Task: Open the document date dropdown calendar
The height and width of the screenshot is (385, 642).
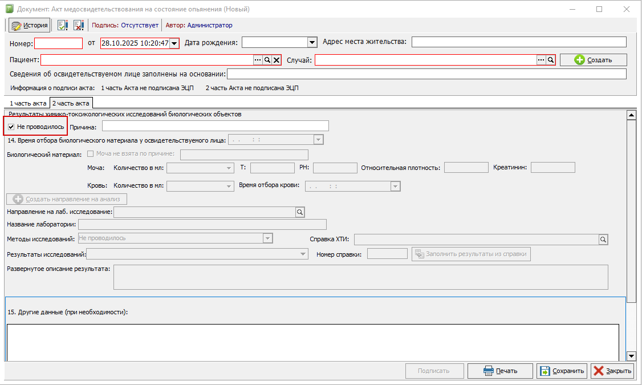Action: coord(174,43)
